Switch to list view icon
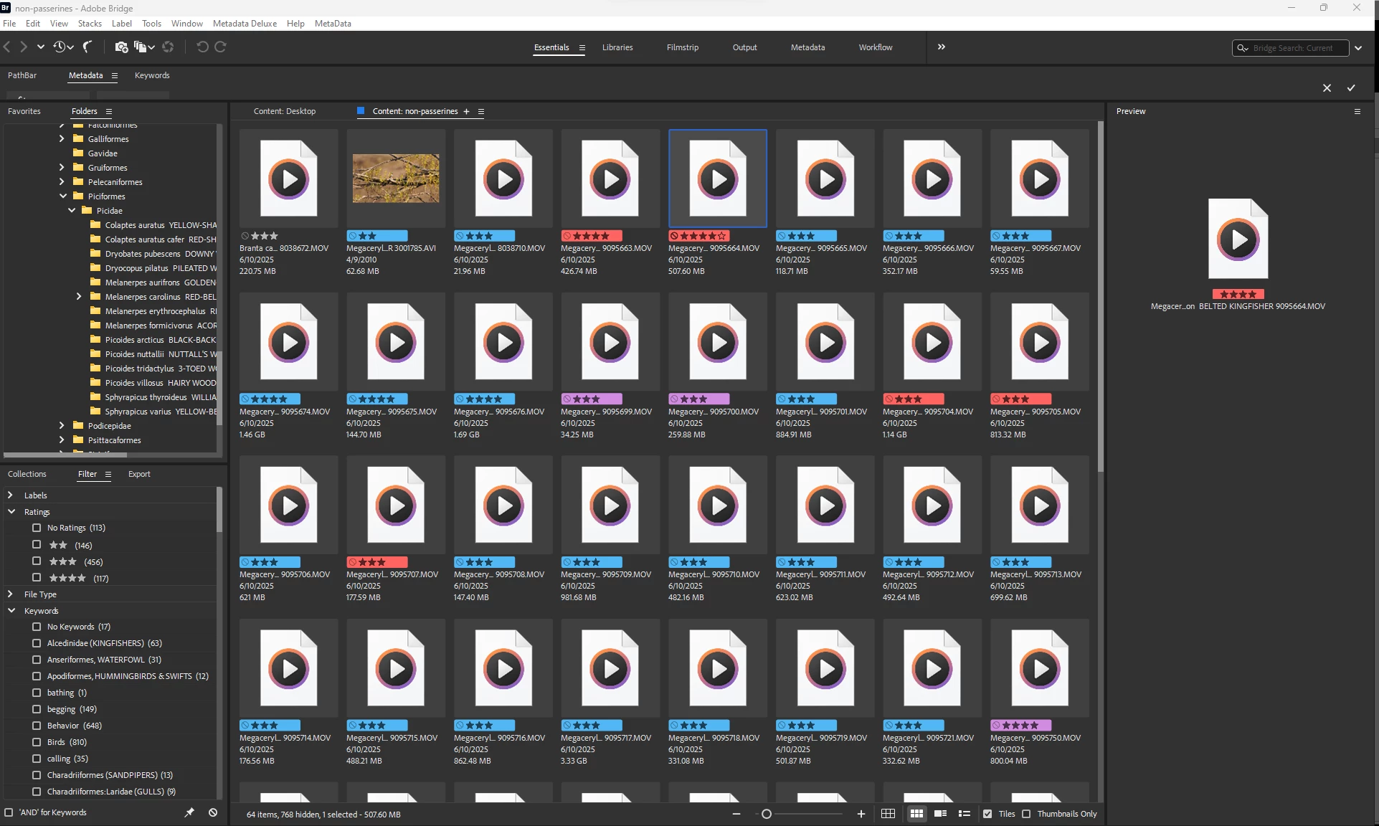 pos(964,814)
